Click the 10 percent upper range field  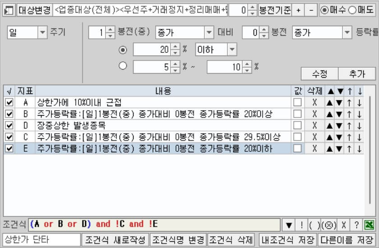[225, 67]
